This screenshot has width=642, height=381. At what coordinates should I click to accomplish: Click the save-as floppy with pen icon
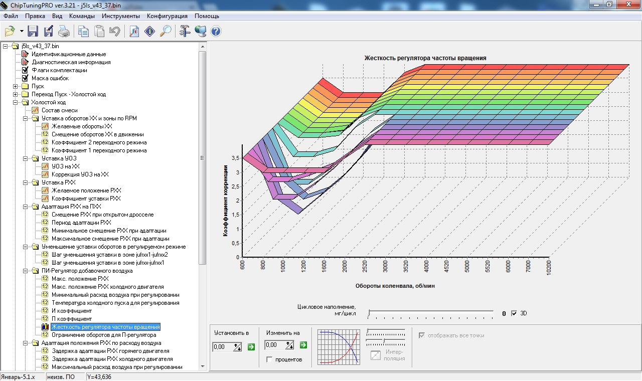click(48, 32)
